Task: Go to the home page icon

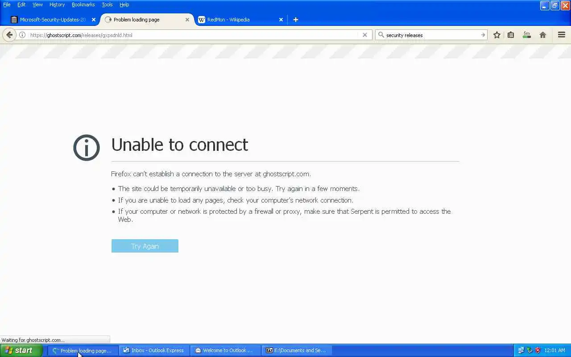Action: [543, 35]
